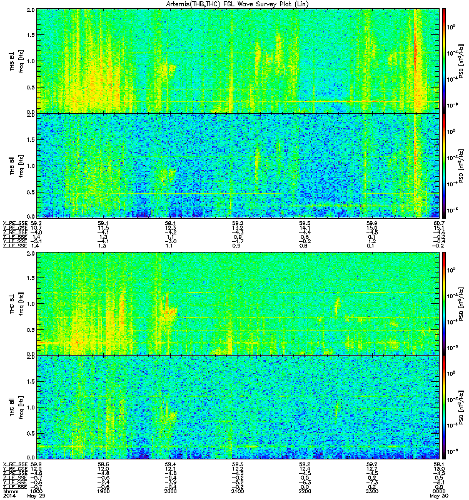Click the color bar beside THB B-parallel panel
The width and height of the screenshot is (469, 500).
pos(443,166)
